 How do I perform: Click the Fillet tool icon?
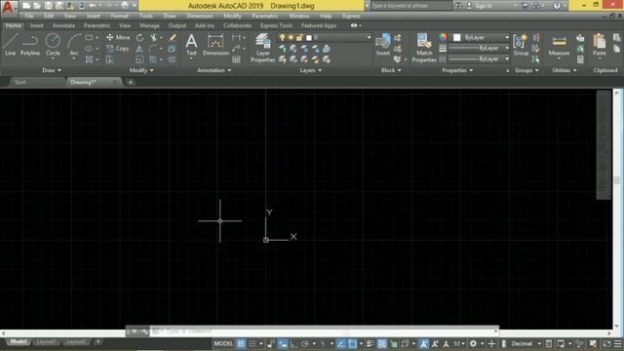pyautogui.click(x=154, y=49)
